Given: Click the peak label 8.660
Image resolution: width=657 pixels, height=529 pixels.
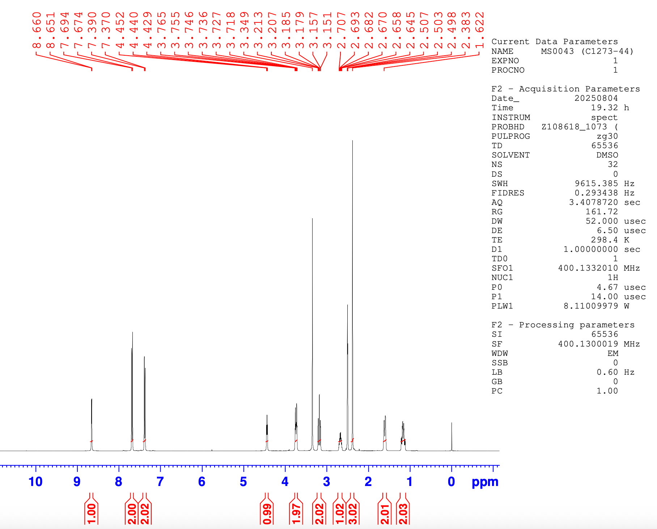Looking at the screenshot, I should click(37, 30).
